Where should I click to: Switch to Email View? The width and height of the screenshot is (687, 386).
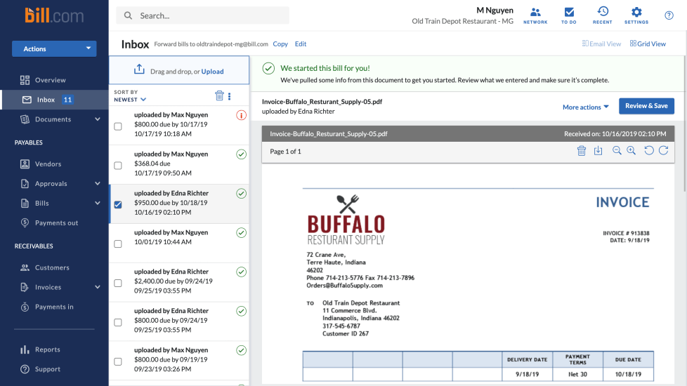tap(601, 44)
